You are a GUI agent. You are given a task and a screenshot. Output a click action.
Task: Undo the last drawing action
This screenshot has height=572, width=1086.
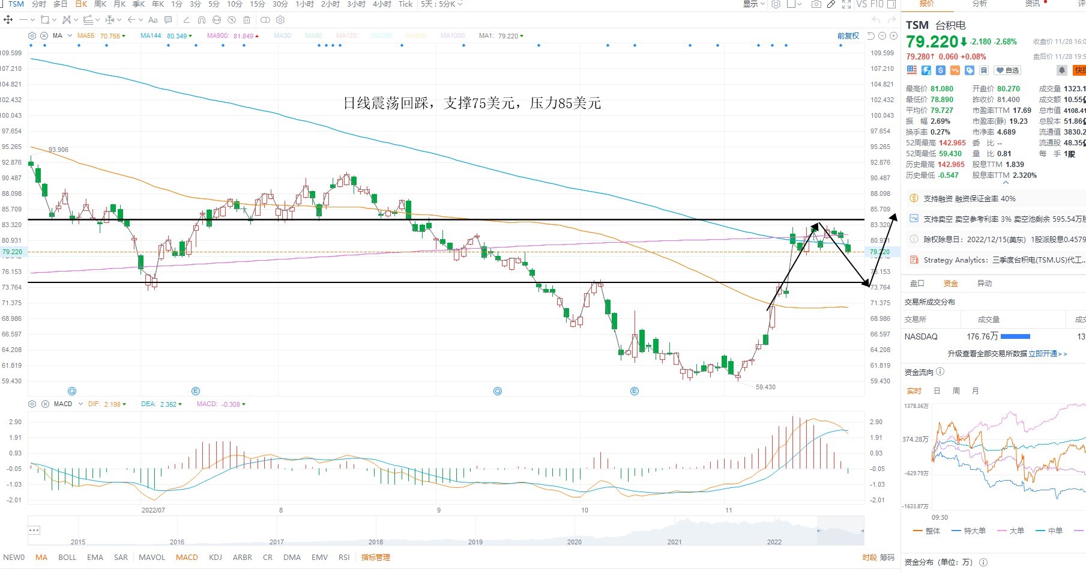pyautogui.click(x=876, y=20)
